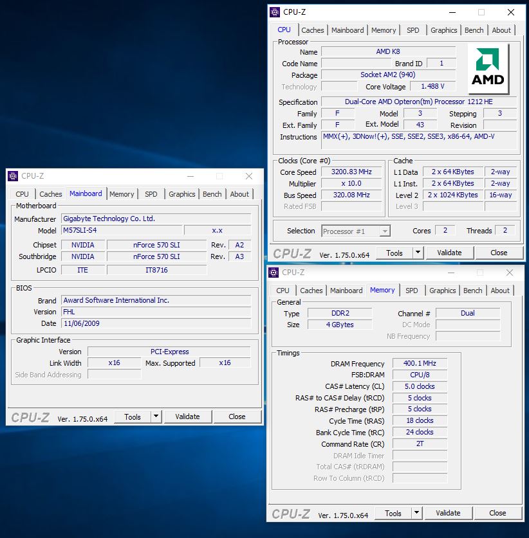Click the CPU-Z app icon in the Memory window title bar

click(x=274, y=273)
